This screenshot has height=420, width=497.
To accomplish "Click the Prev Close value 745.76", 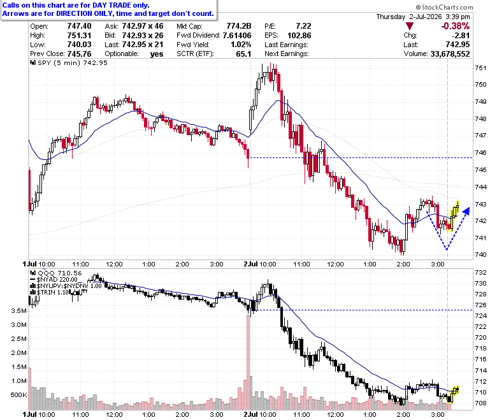I will click(x=79, y=54).
